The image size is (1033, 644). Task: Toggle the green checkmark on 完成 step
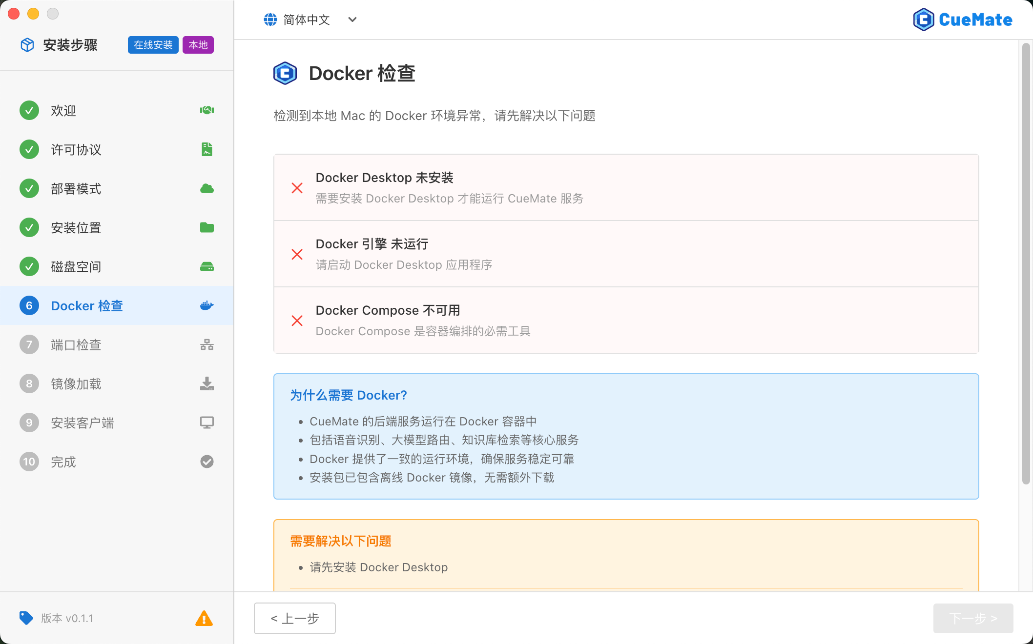coord(207,462)
